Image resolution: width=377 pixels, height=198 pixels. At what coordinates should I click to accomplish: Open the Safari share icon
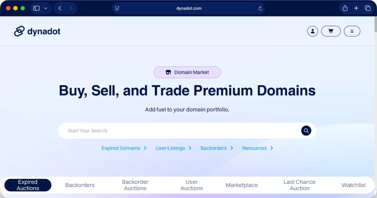[x=345, y=8]
